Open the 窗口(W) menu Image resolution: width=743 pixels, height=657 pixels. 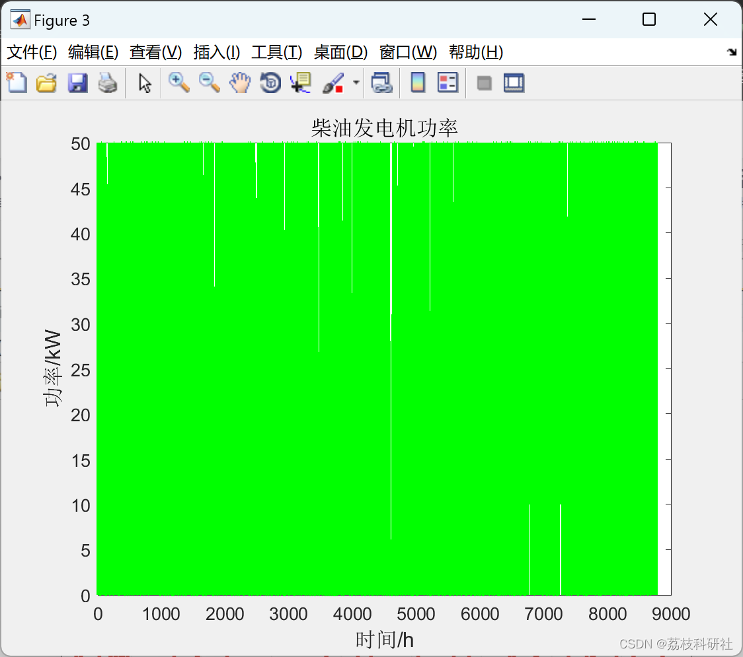point(408,52)
